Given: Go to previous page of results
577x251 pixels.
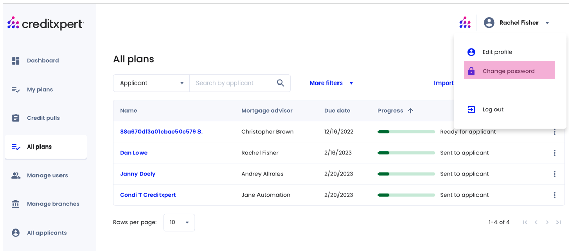Looking at the screenshot, I should [536, 222].
